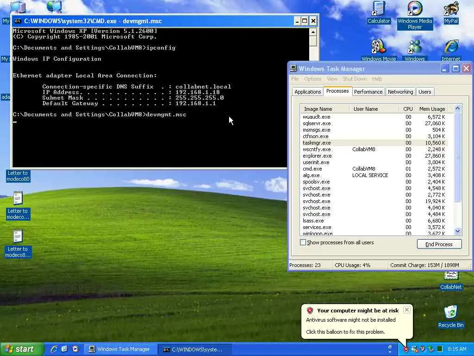Switch to the Users tab

[425, 92]
